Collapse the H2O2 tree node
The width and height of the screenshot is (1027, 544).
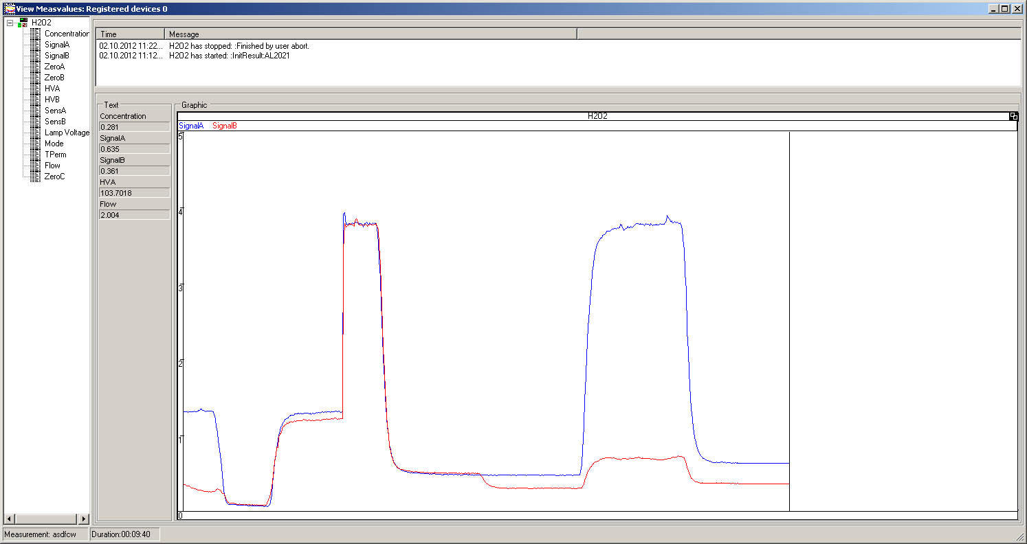[x=10, y=23]
